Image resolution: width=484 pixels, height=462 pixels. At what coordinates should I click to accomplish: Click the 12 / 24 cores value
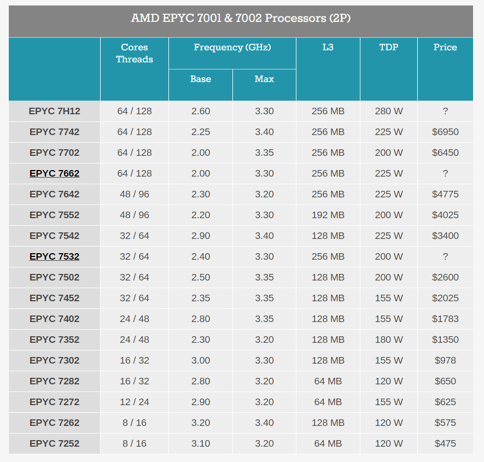point(135,402)
